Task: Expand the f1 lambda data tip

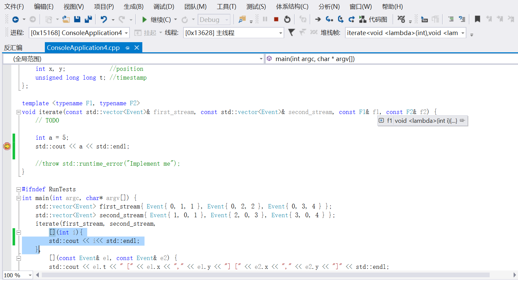Action: tap(381, 121)
